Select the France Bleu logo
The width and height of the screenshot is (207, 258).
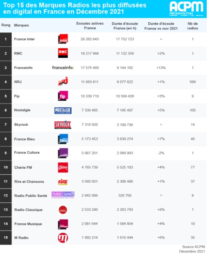point(63,139)
